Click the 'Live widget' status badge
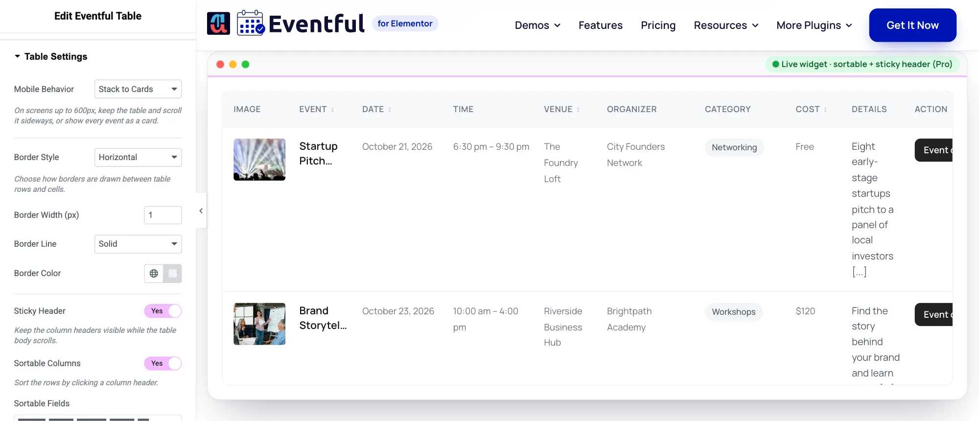Screen dimensions: 979x421 click(x=862, y=64)
